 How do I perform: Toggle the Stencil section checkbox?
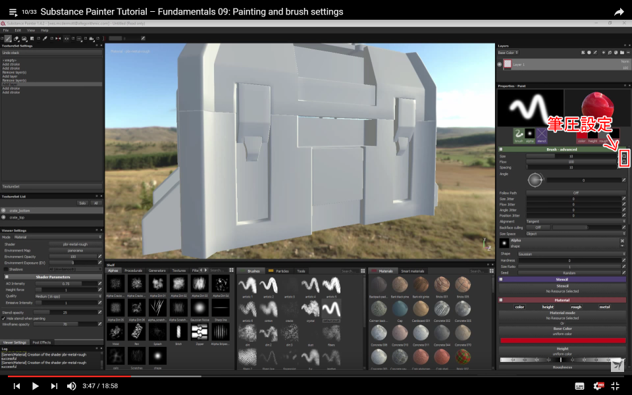coord(501,279)
